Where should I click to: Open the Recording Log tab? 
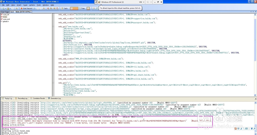tap(21, 98)
